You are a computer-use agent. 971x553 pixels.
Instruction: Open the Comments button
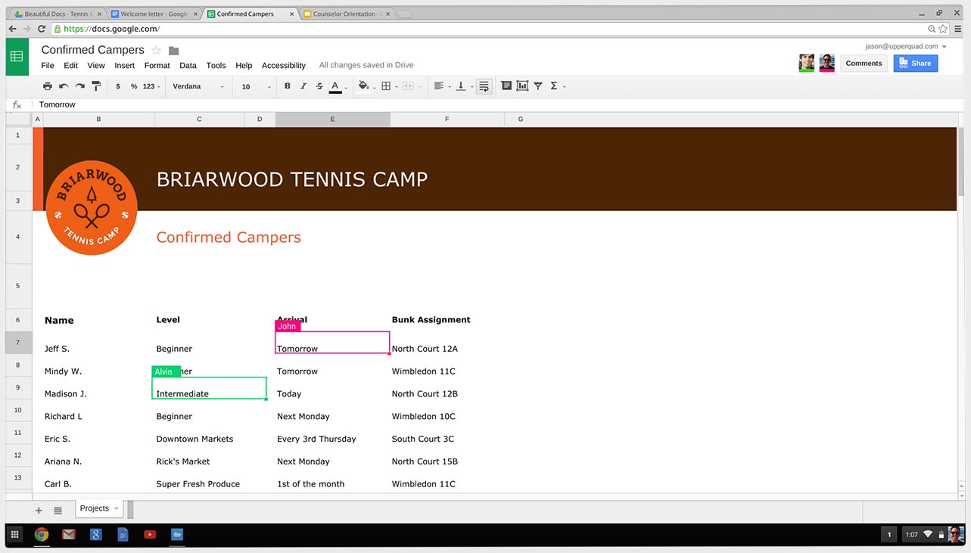pos(864,64)
